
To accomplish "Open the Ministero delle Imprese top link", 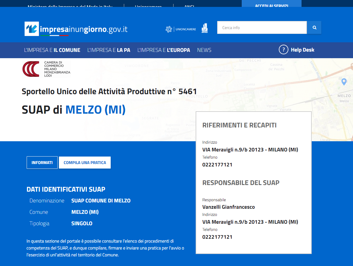I will coord(70,5).
